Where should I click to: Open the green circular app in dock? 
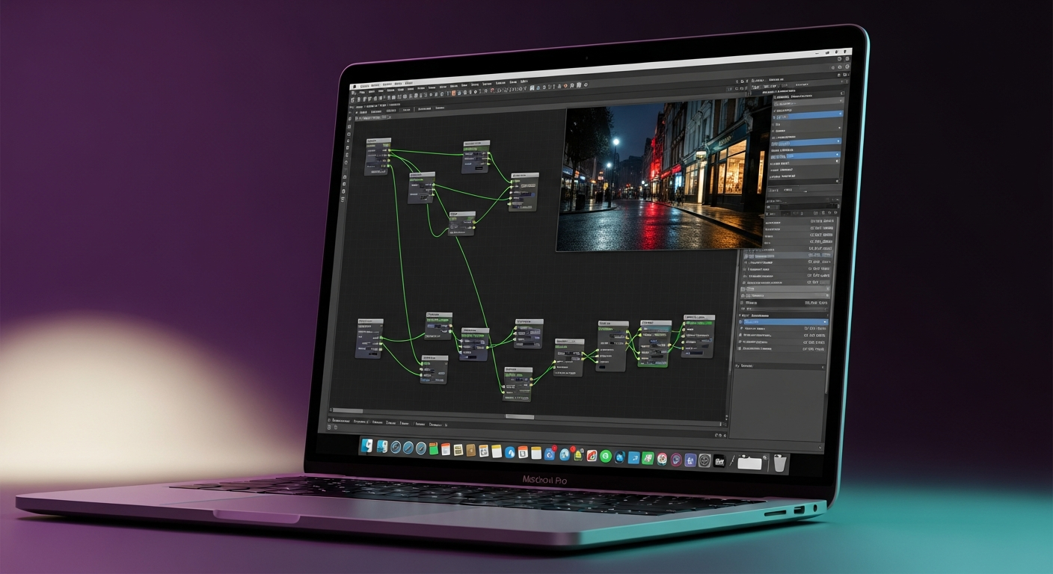[x=606, y=456]
